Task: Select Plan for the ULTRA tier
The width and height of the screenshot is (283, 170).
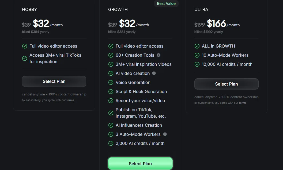Action: click(226, 84)
